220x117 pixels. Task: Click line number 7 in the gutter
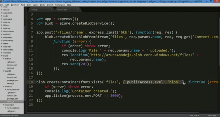click(x=32, y=33)
